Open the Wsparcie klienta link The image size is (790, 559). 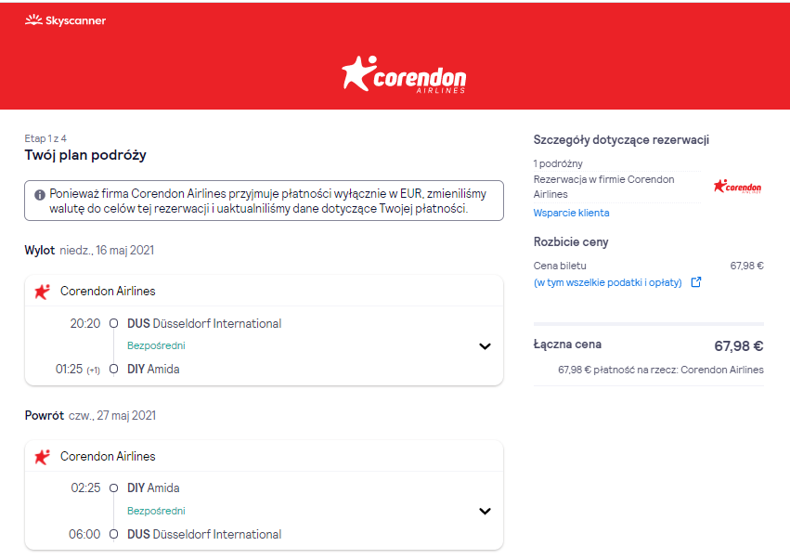point(571,213)
